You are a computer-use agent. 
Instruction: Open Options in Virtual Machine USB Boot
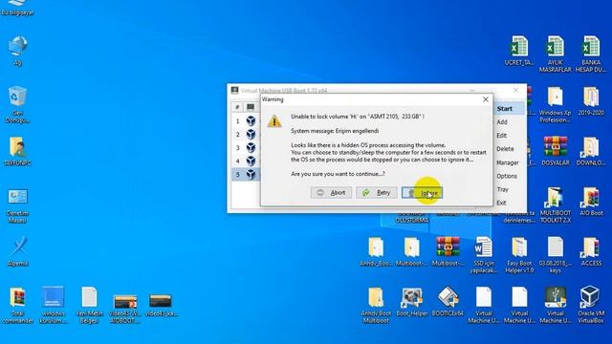click(x=507, y=176)
